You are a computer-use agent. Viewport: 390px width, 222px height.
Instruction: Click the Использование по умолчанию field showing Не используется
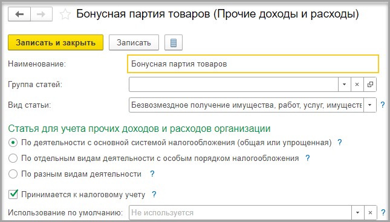pos(240,212)
